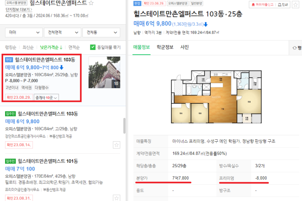
Task: Expand the 중개사 10곳 agents list
Action: point(46,98)
